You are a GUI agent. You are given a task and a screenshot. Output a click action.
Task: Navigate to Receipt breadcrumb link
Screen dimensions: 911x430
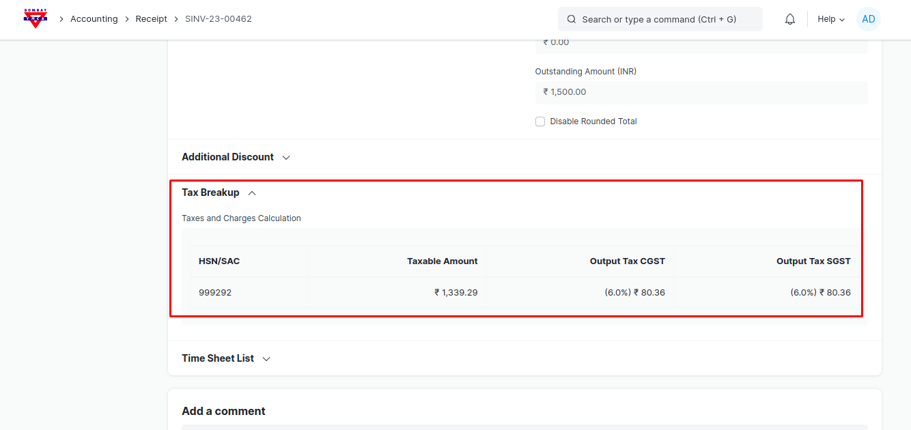[x=151, y=19]
